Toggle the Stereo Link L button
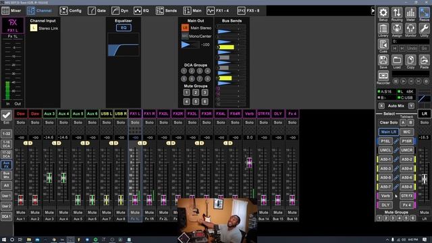 34,28
